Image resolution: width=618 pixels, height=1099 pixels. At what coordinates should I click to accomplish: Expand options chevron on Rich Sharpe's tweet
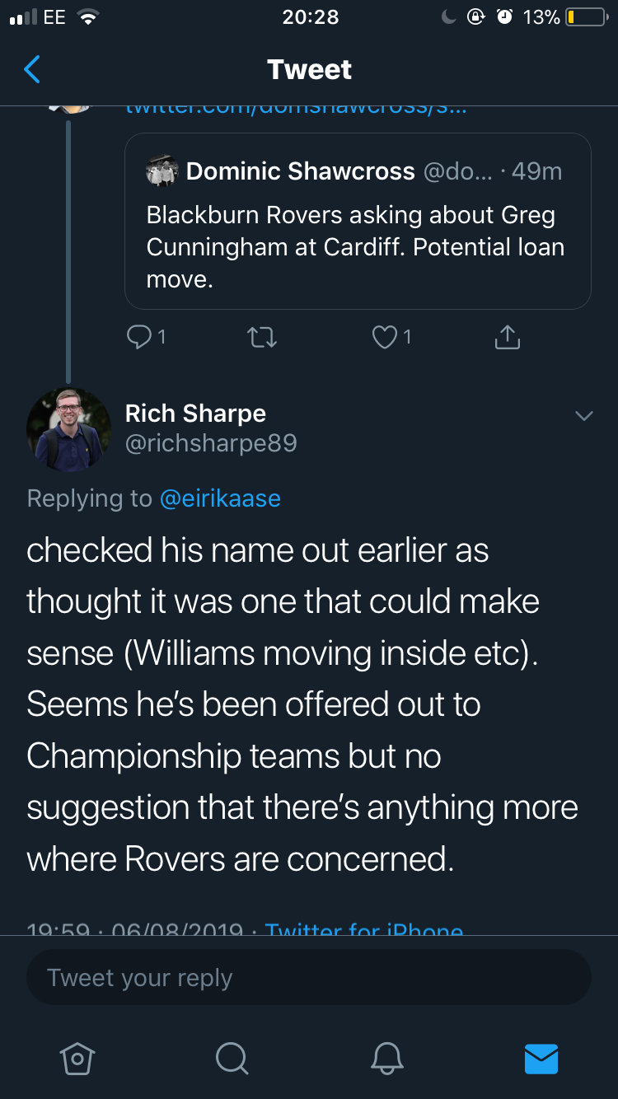(583, 416)
